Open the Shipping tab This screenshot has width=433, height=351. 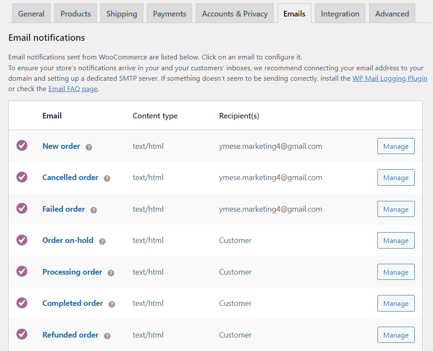coord(122,13)
